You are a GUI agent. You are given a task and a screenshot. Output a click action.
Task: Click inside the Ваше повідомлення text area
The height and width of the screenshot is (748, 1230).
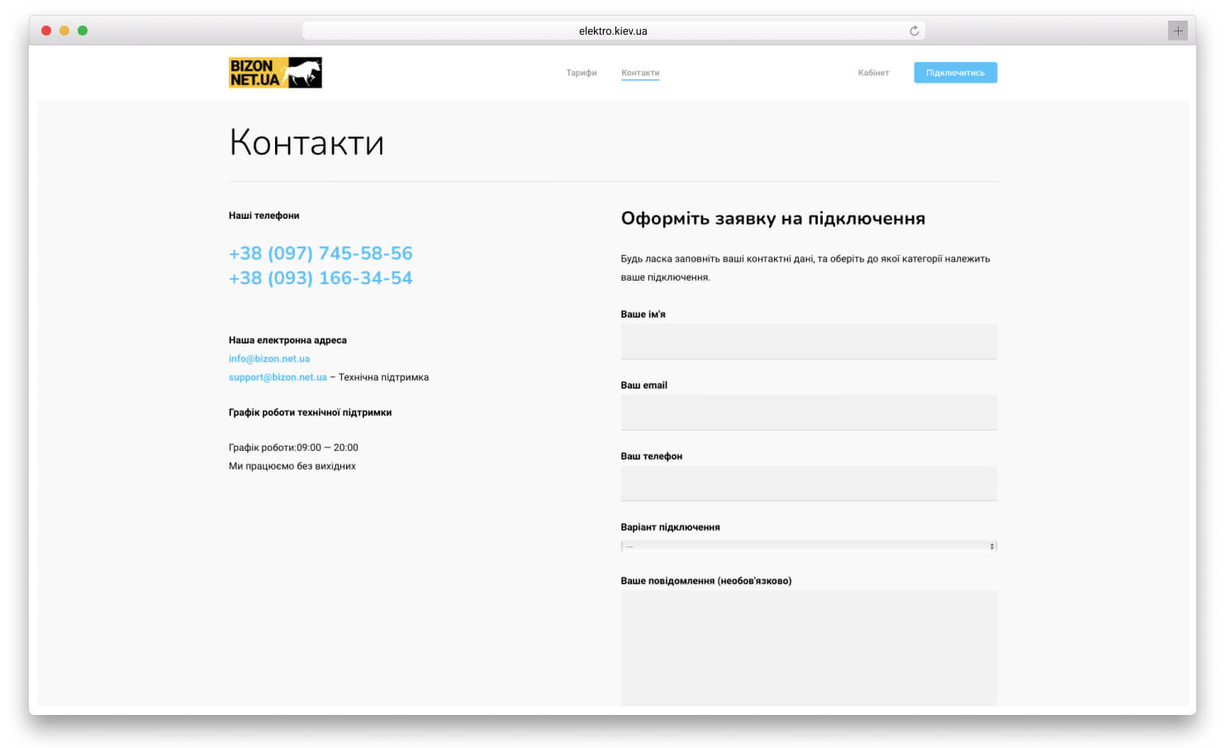809,648
